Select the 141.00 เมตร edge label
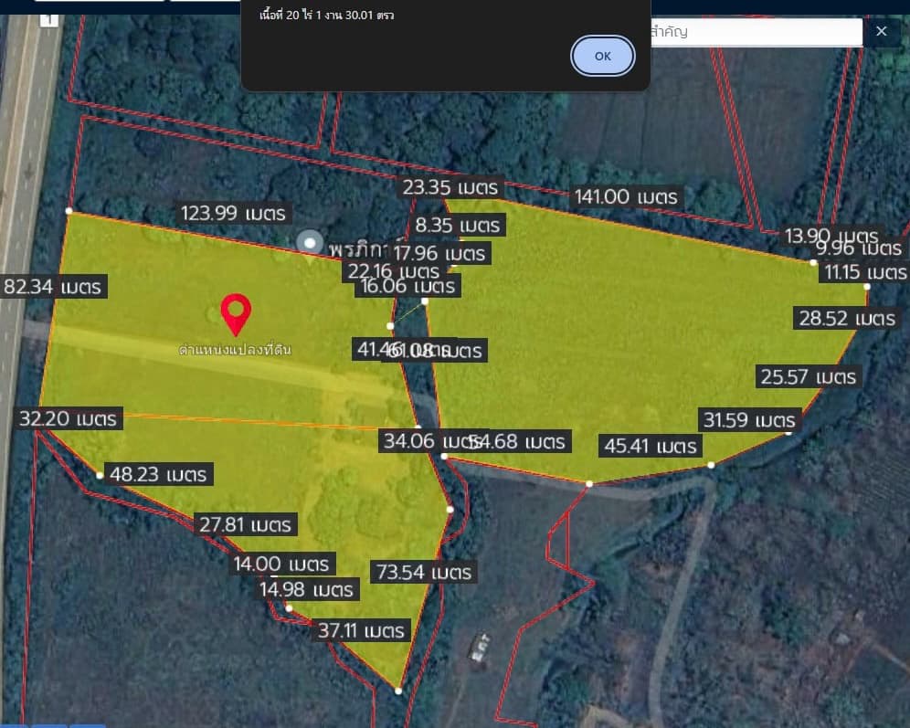 (x=626, y=196)
